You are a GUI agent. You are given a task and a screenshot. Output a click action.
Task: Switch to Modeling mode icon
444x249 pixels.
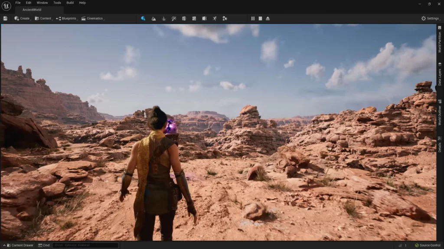(184, 18)
